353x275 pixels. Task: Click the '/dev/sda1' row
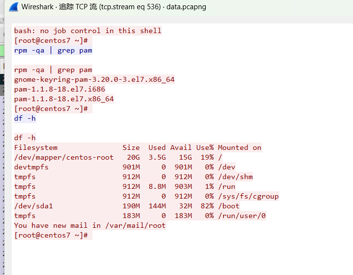[127, 206]
